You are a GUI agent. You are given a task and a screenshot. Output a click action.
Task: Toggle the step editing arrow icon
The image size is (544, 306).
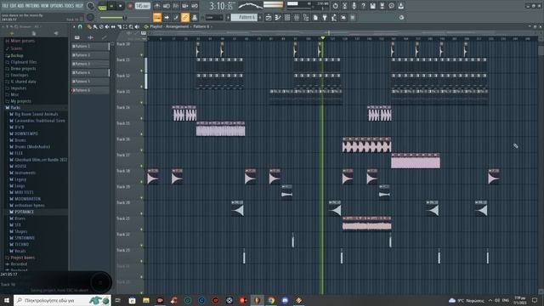[x=167, y=17]
